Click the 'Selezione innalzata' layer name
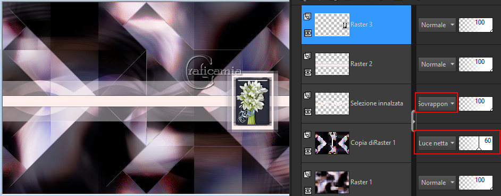This screenshot has height=196, width=501. point(377,103)
